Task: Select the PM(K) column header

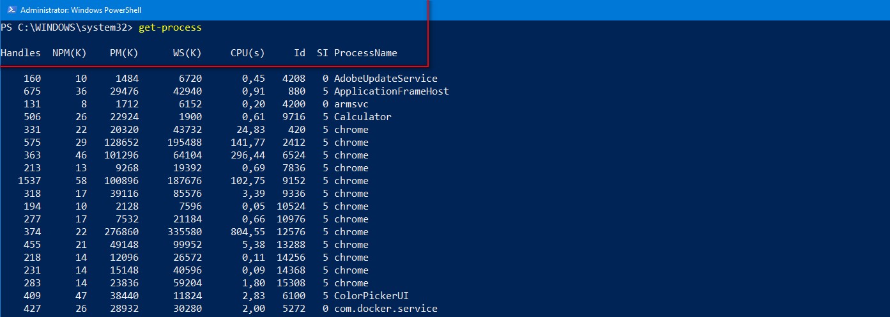Action: [x=124, y=53]
